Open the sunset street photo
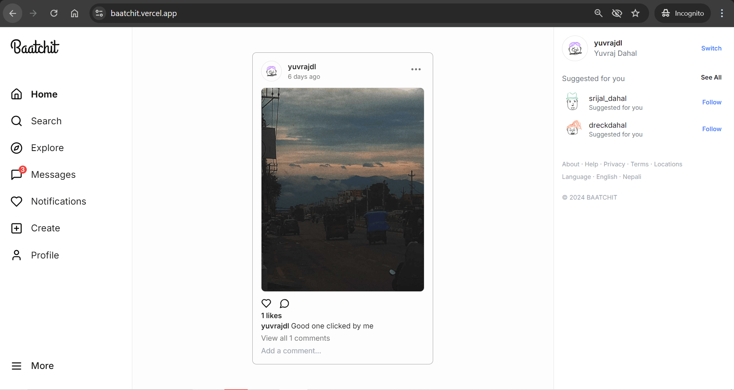734x390 pixels. 343,190
